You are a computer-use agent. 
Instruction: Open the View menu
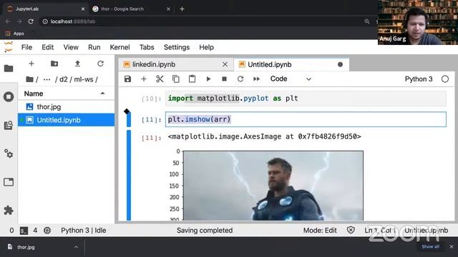point(71,47)
